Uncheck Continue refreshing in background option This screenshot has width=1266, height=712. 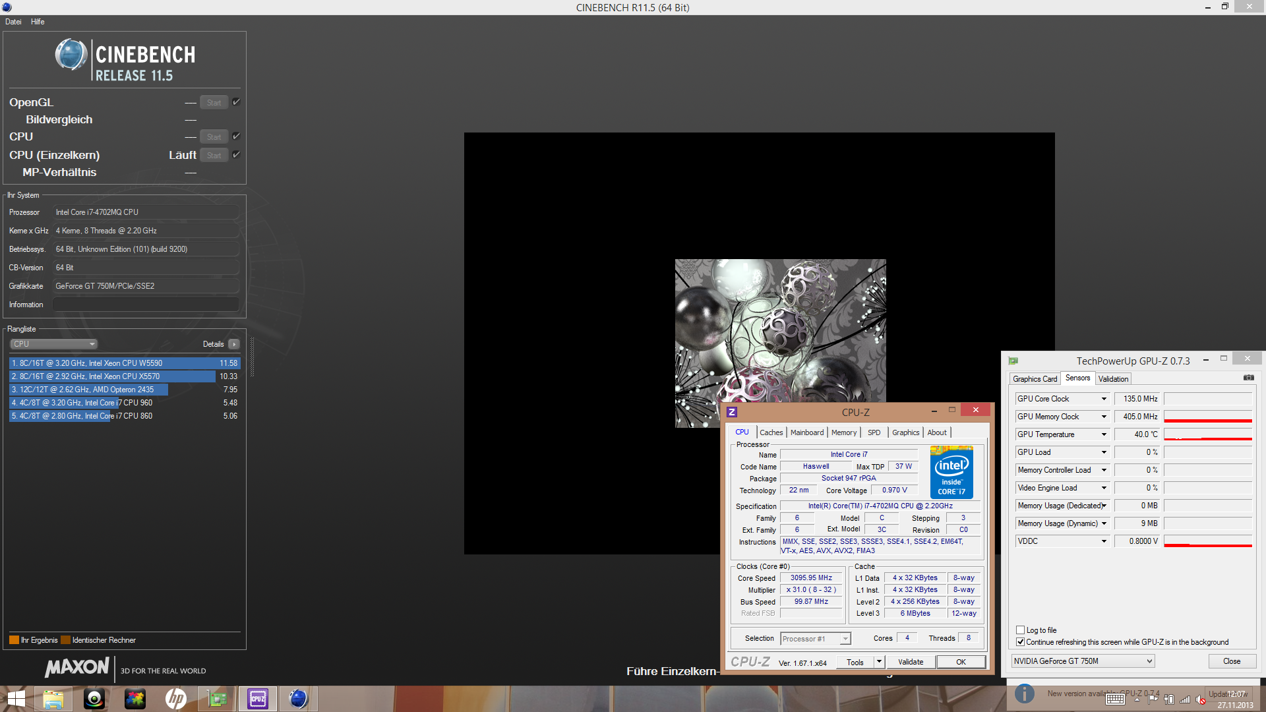1020,642
